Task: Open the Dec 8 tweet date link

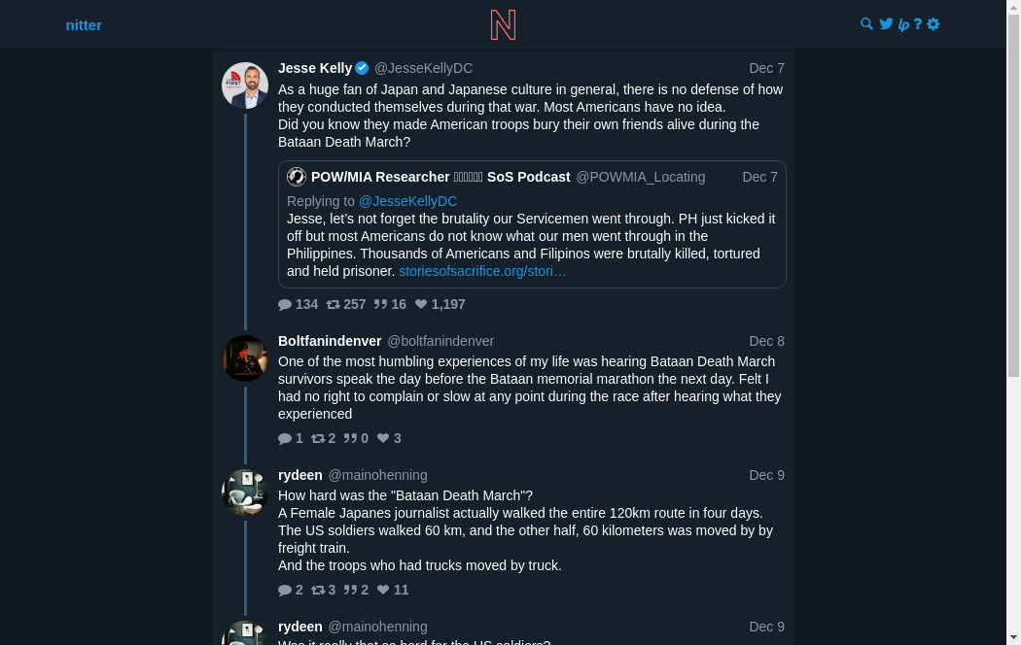Action: pyautogui.click(x=766, y=341)
